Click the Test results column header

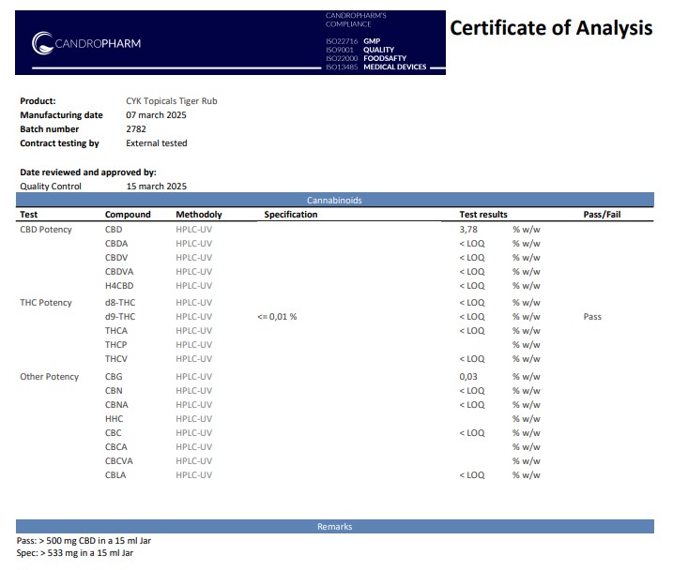(483, 215)
